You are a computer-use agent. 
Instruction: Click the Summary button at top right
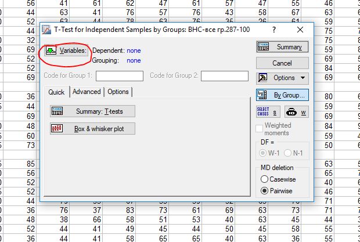coord(282,48)
